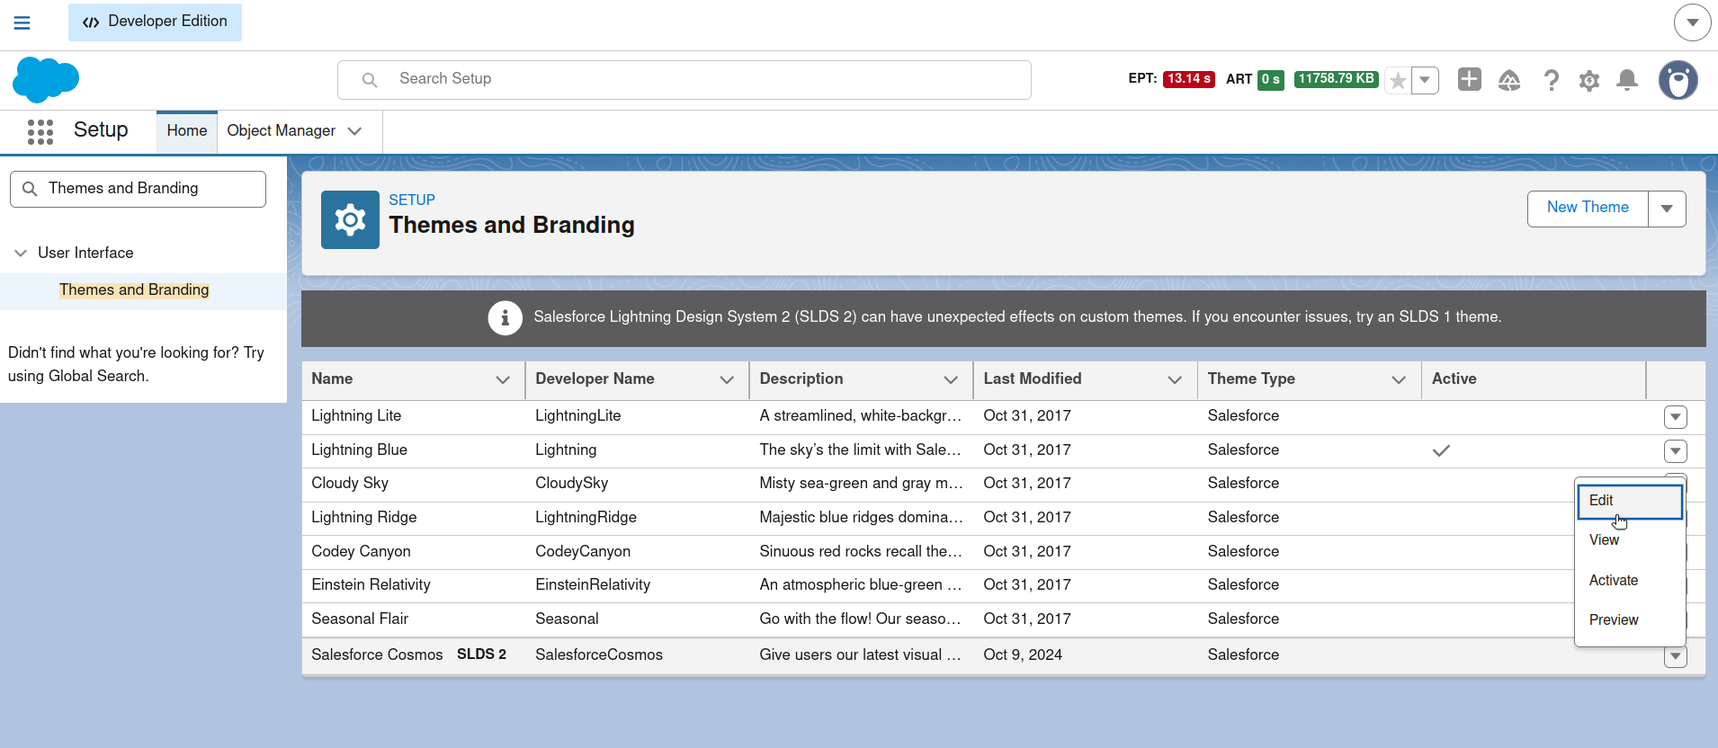Click the active checkmark for Lightning Blue
The image size is (1718, 748).
click(1441, 451)
